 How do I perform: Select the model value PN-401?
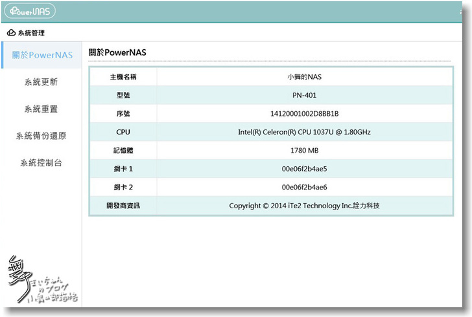click(304, 95)
